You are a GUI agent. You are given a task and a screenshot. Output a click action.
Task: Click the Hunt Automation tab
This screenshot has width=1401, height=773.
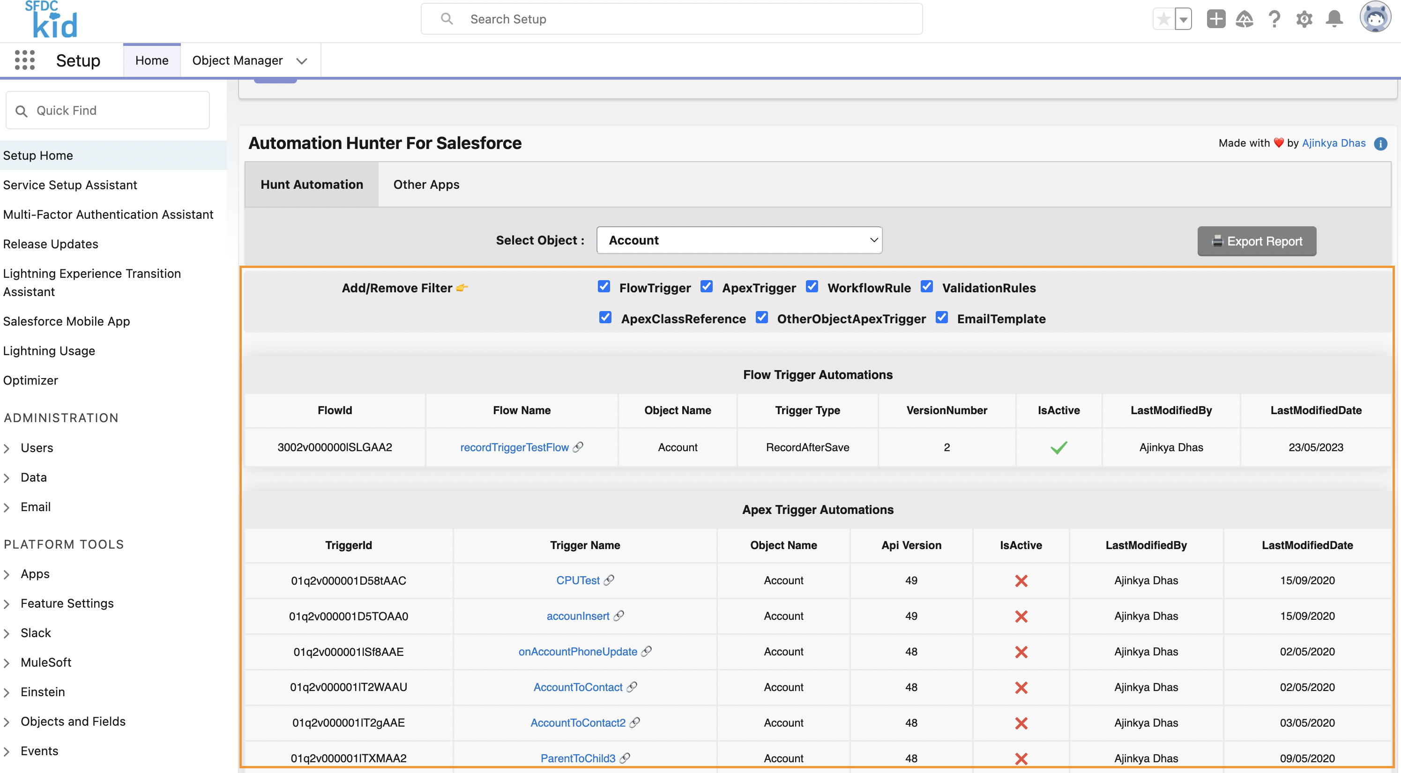(x=312, y=184)
